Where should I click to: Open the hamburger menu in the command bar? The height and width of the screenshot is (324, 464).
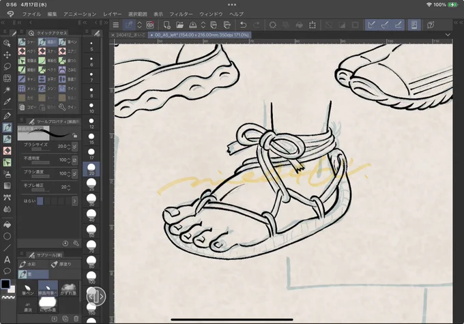click(116, 25)
